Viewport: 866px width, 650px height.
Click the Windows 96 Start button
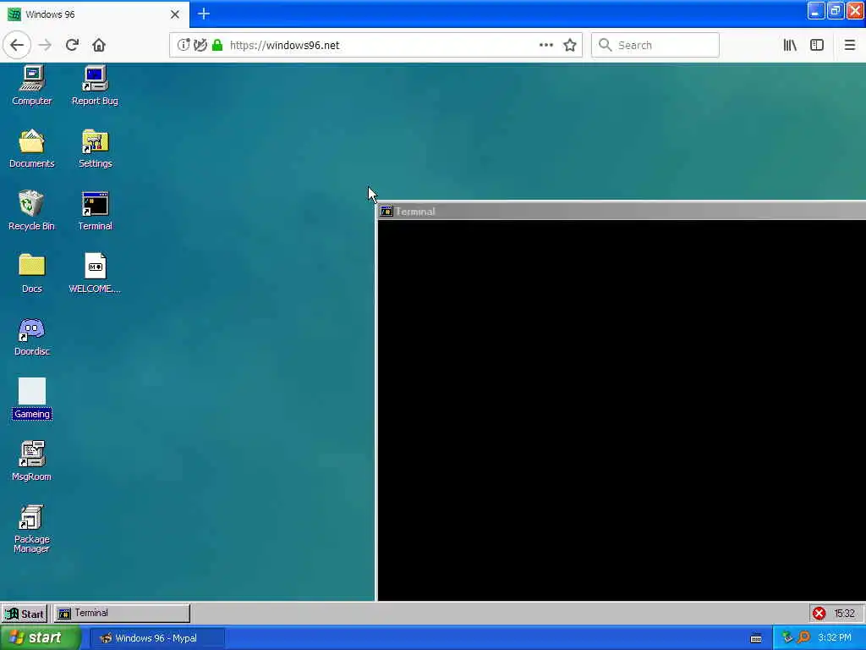(25, 614)
